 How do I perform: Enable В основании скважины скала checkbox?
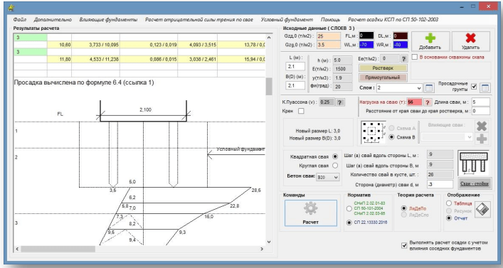pyautogui.click(x=415, y=57)
